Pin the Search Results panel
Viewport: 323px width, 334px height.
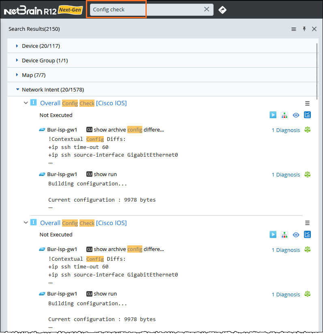point(304,29)
